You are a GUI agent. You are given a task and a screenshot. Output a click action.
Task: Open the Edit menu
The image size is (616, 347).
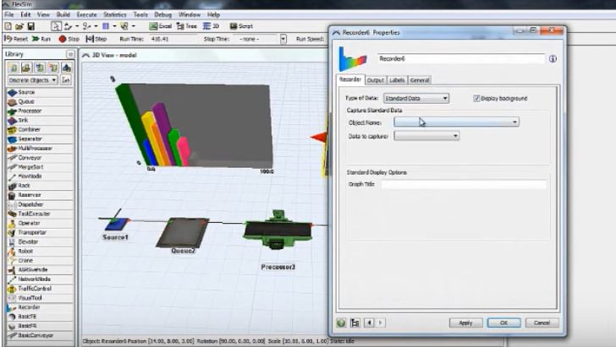[x=25, y=14]
